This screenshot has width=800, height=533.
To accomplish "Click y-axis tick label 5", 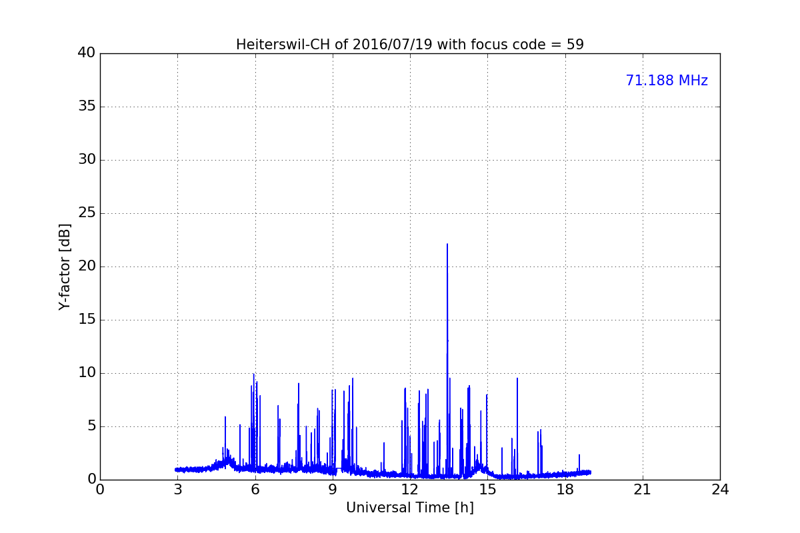I will tap(91, 426).
